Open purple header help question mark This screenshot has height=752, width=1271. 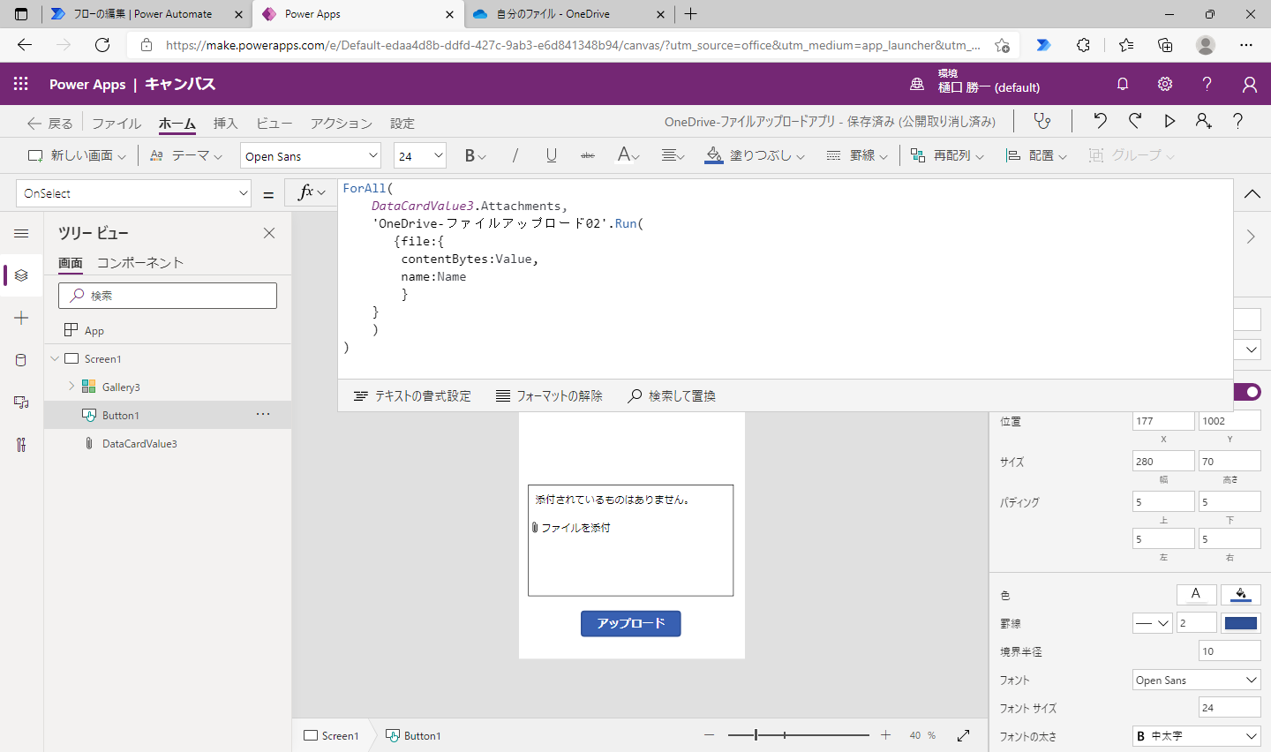coord(1207,84)
